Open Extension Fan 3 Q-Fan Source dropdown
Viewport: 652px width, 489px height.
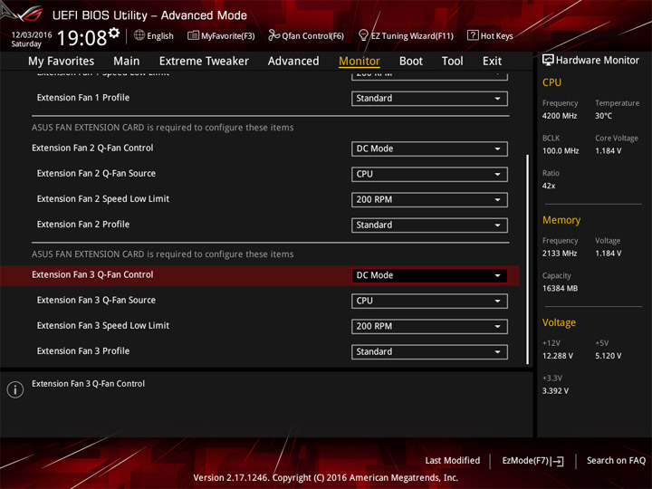tap(429, 301)
